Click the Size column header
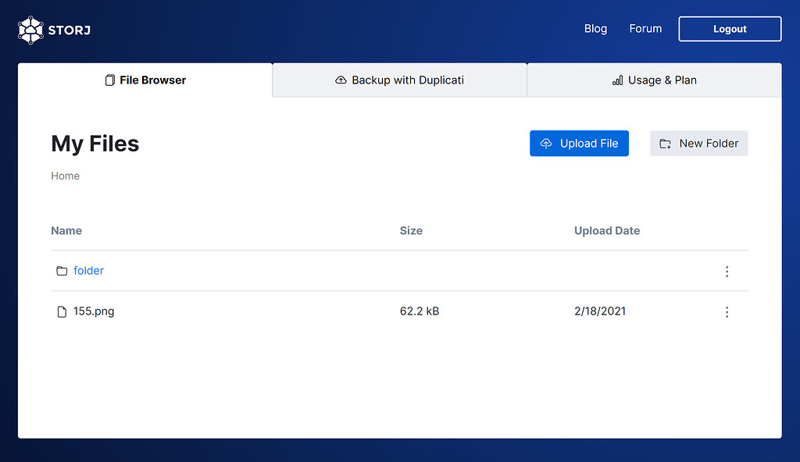Screen dimensions: 800x462 pos(411,230)
